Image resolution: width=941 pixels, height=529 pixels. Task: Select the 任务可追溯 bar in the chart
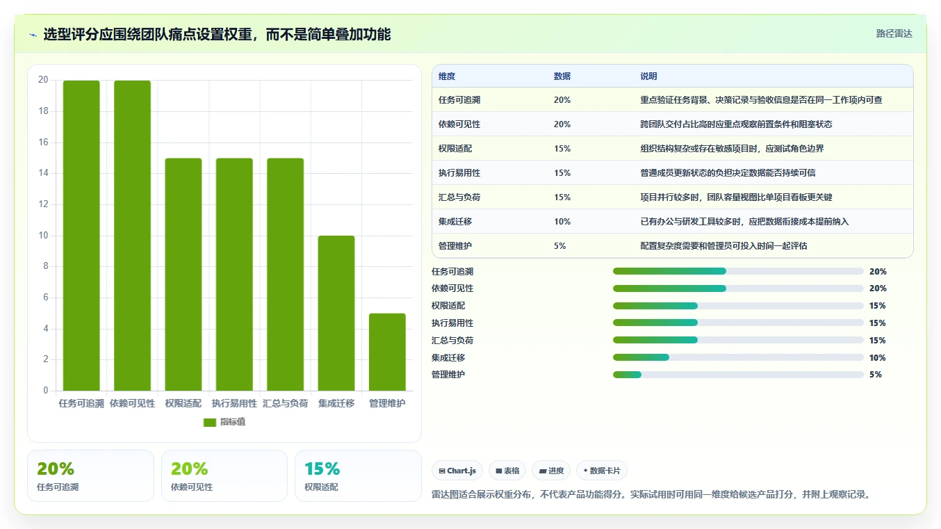click(x=81, y=236)
